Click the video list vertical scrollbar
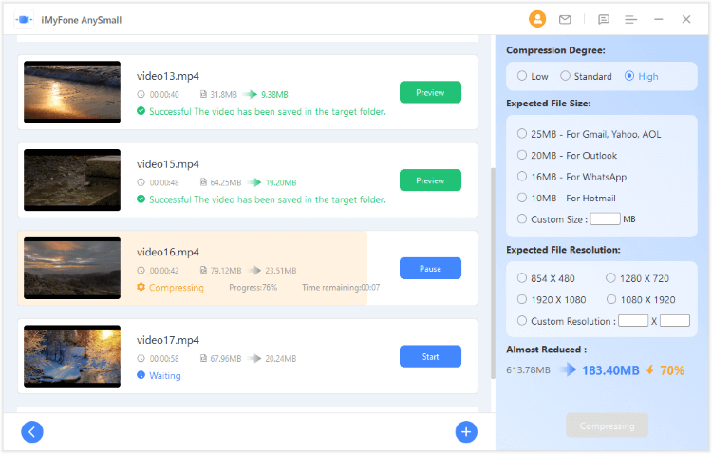 (x=493, y=273)
